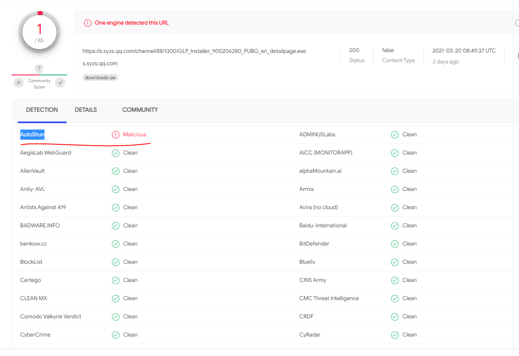Click the red alert icon in the detection banner
Viewport: 519px width, 356px height.
point(88,23)
